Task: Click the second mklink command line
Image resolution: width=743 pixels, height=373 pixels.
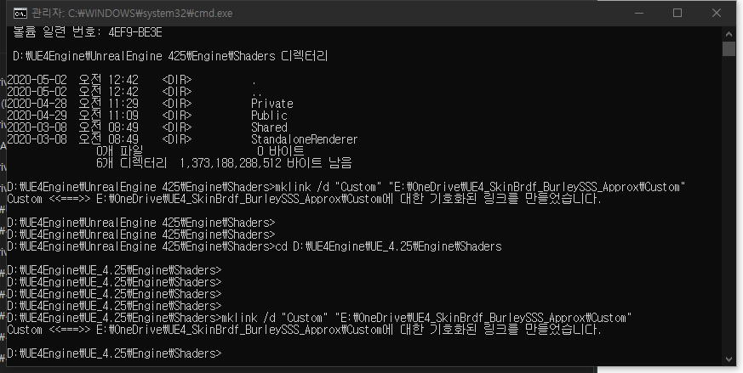Action: click(x=320, y=318)
